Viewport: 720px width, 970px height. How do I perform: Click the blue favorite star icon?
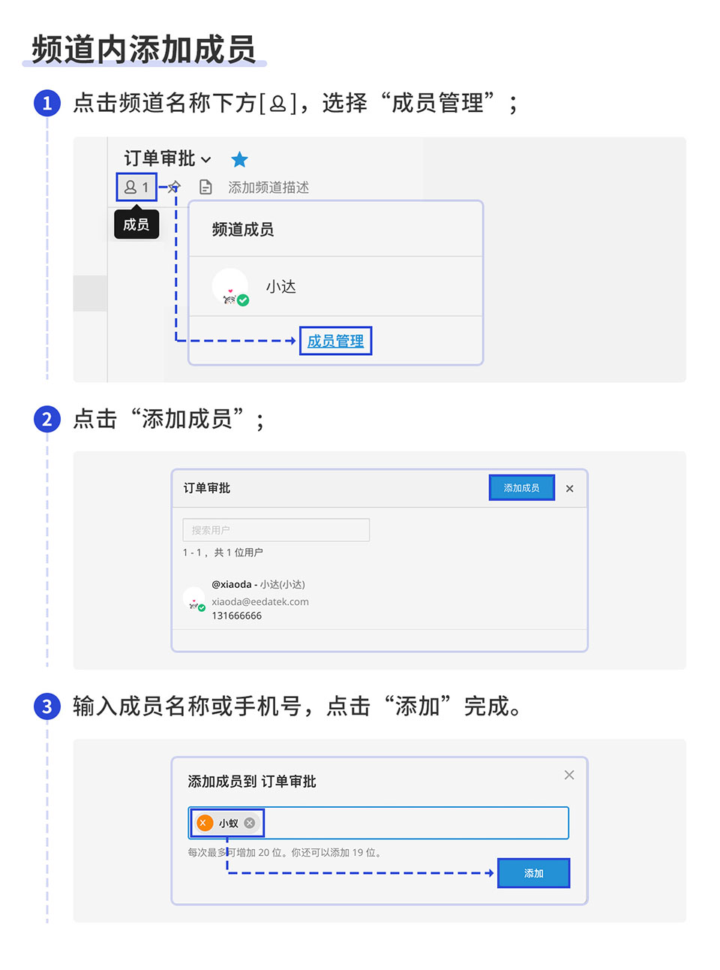(239, 159)
